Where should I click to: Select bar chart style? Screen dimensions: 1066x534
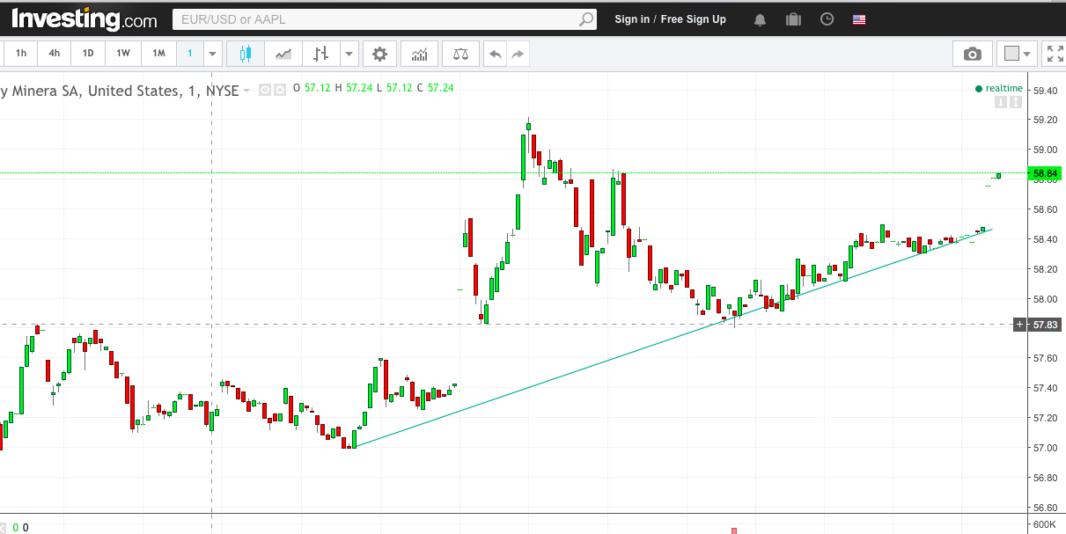tap(320, 54)
